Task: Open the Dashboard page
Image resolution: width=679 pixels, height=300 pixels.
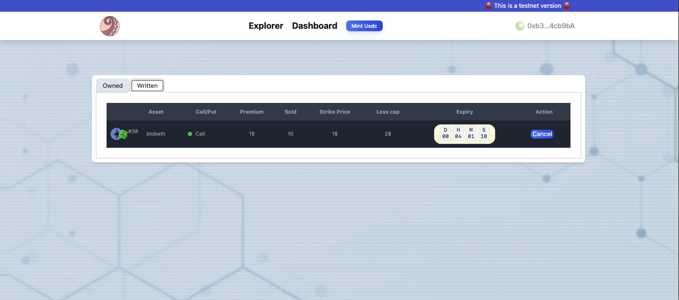Action: [314, 26]
